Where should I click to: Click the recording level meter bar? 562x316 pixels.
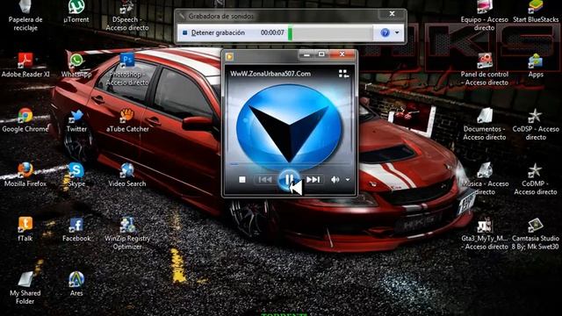(x=330, y=32)
